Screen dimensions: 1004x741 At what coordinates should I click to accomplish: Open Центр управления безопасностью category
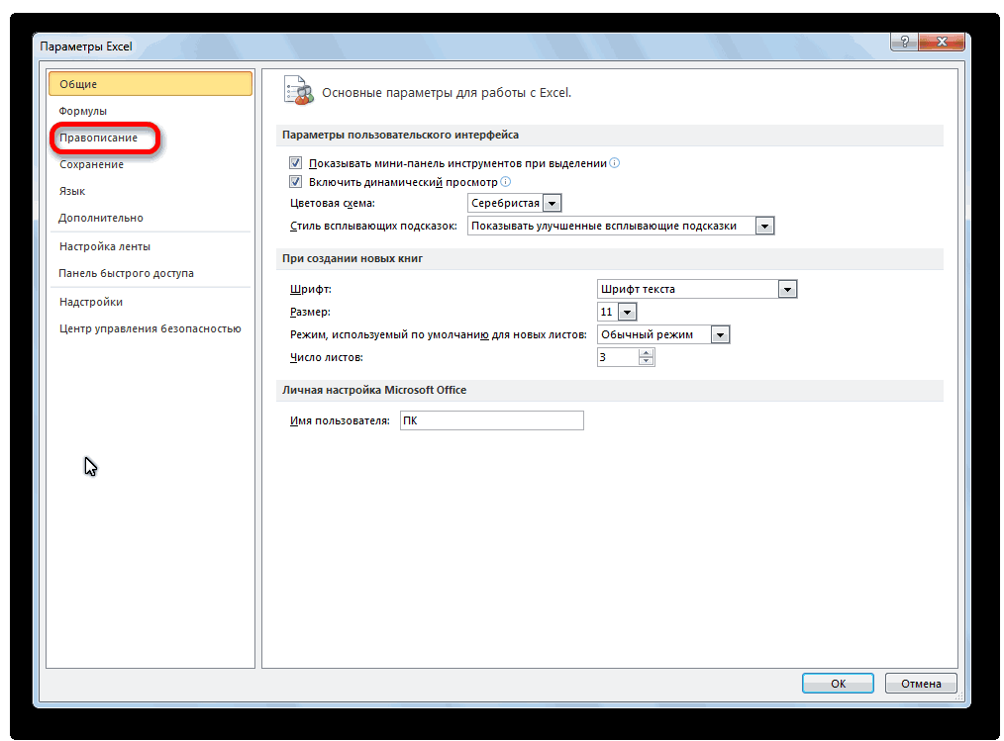point(151,328)
